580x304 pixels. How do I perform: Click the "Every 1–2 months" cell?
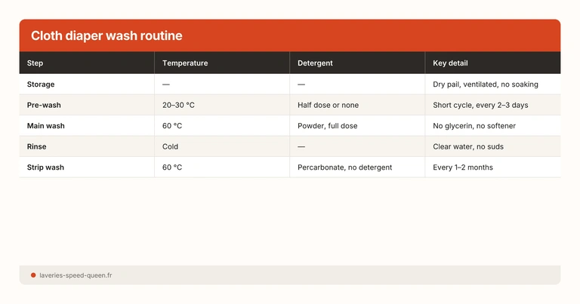(463, 167)
